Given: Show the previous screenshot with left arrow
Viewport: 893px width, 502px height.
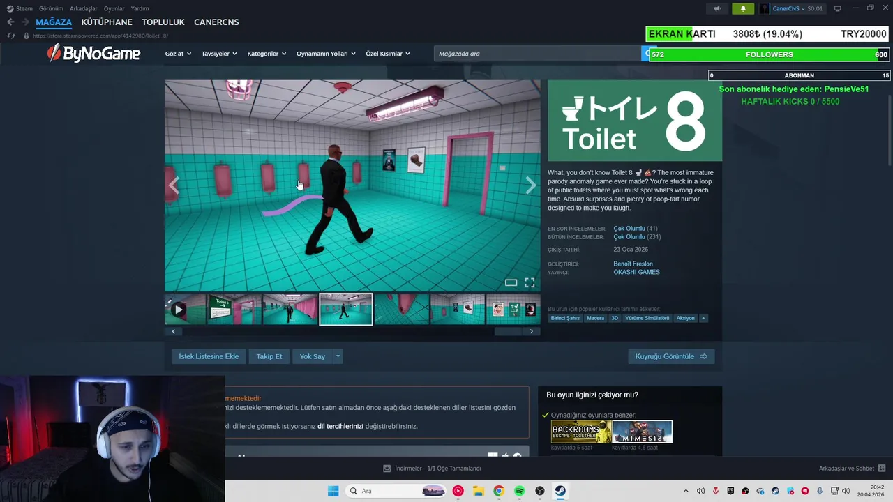Looking at the screenshot, I should pos(174,185).
